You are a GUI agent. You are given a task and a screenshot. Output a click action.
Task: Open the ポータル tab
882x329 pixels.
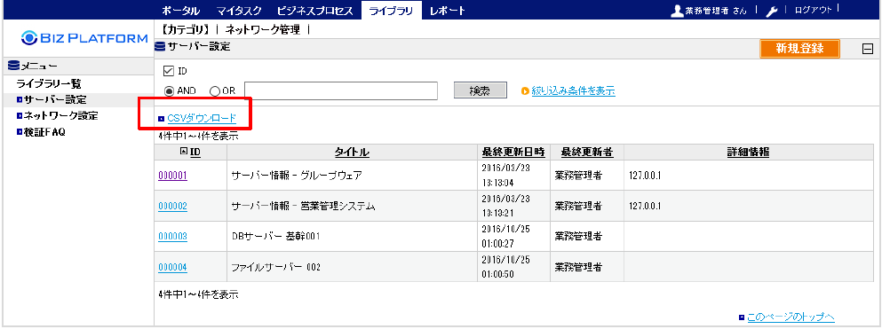180,11
